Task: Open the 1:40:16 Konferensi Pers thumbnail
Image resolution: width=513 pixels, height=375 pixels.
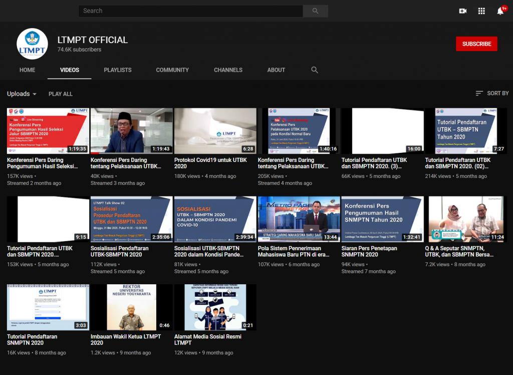Action: [299, 131]
